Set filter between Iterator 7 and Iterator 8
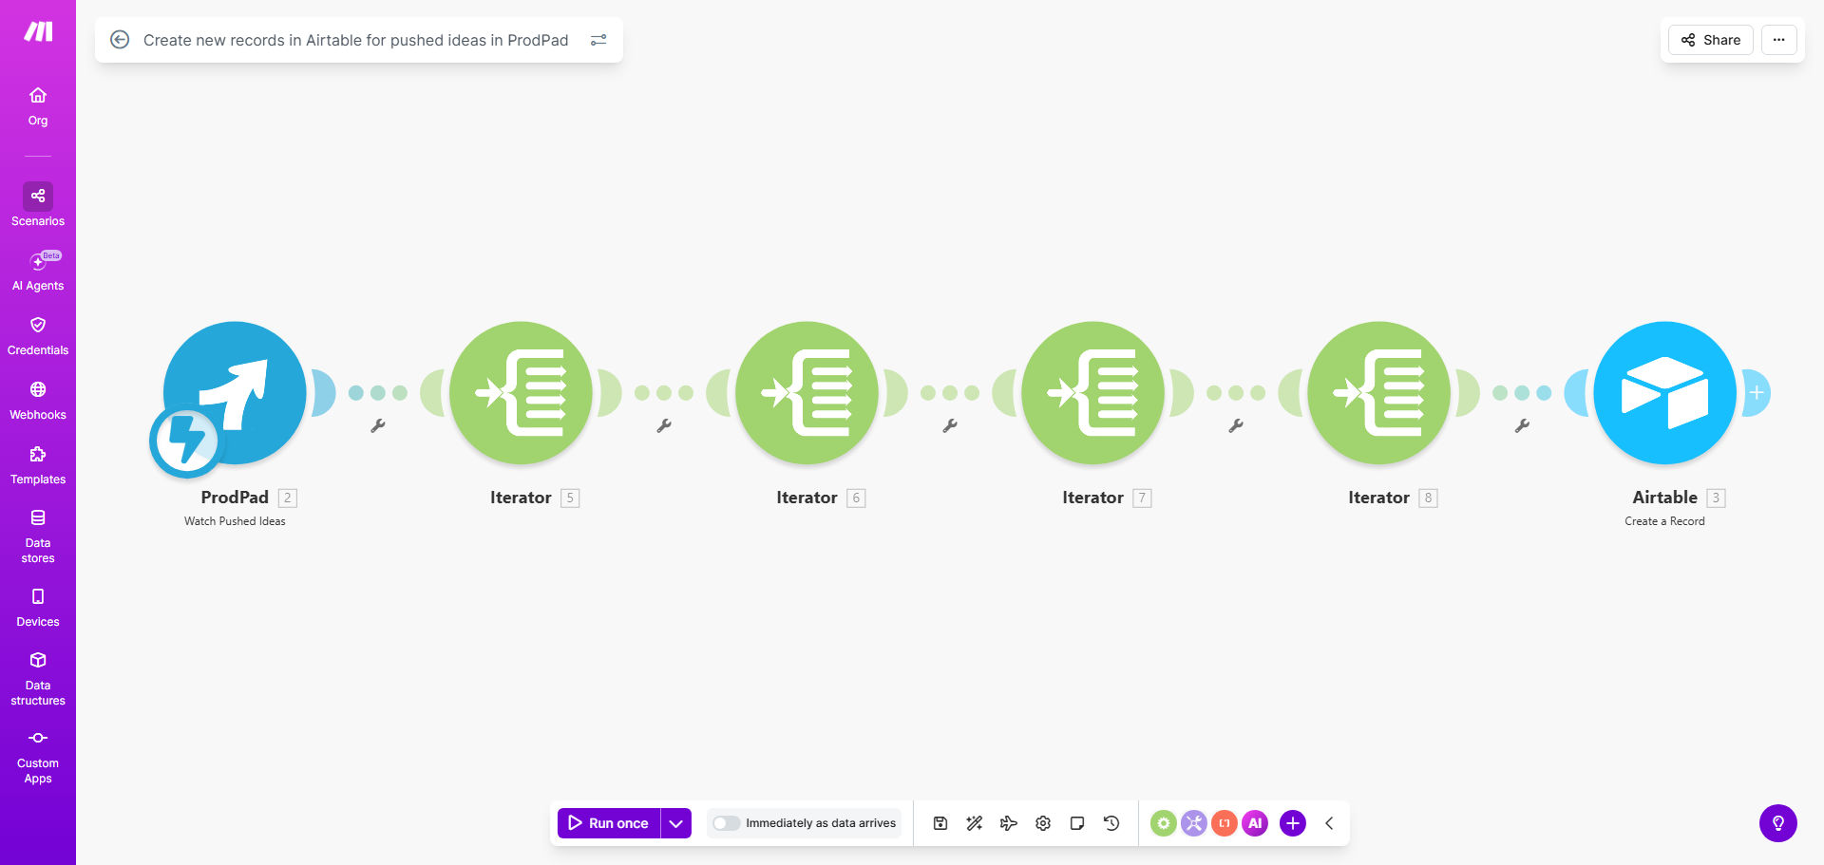Image resolution: width=1824 pixels, height=865 pixels. pyautogui.click(x=1236, y=425)
